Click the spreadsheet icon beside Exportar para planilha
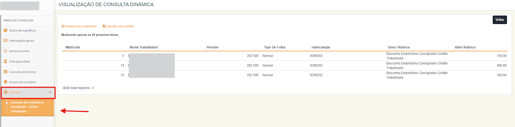Image resolution: width=515 pixels, height=127 pixels. pyautogui.click(x=104, y=26)
